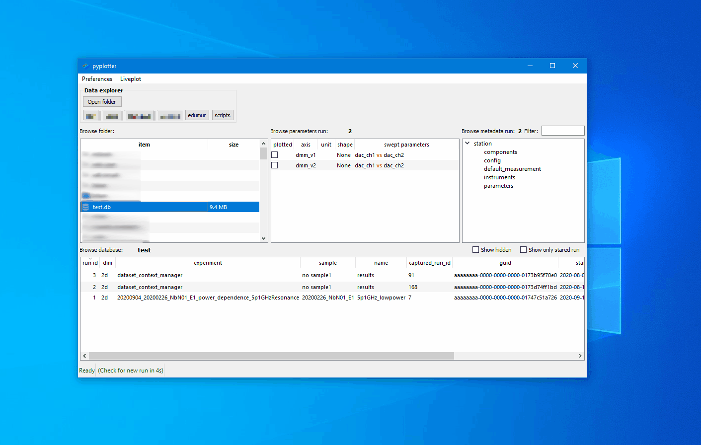The image size is (701, 445).
Task: Minimize the pyplotter window
Action: [x=530, y=66]
